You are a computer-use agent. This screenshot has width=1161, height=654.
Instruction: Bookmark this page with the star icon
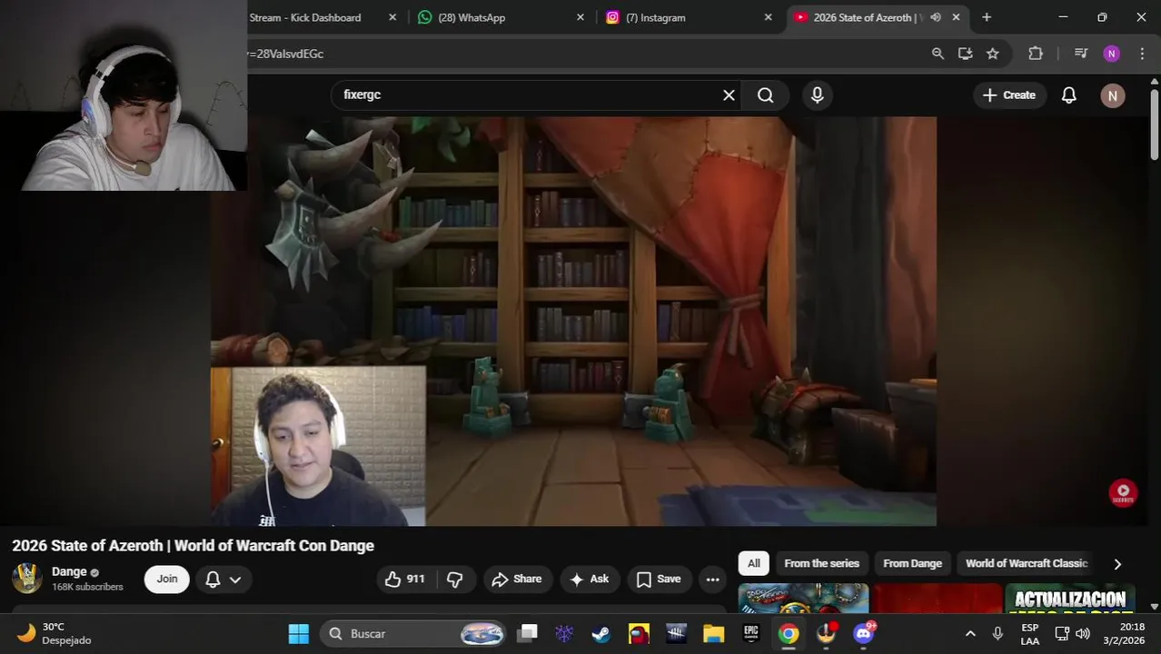click(992, 54)
